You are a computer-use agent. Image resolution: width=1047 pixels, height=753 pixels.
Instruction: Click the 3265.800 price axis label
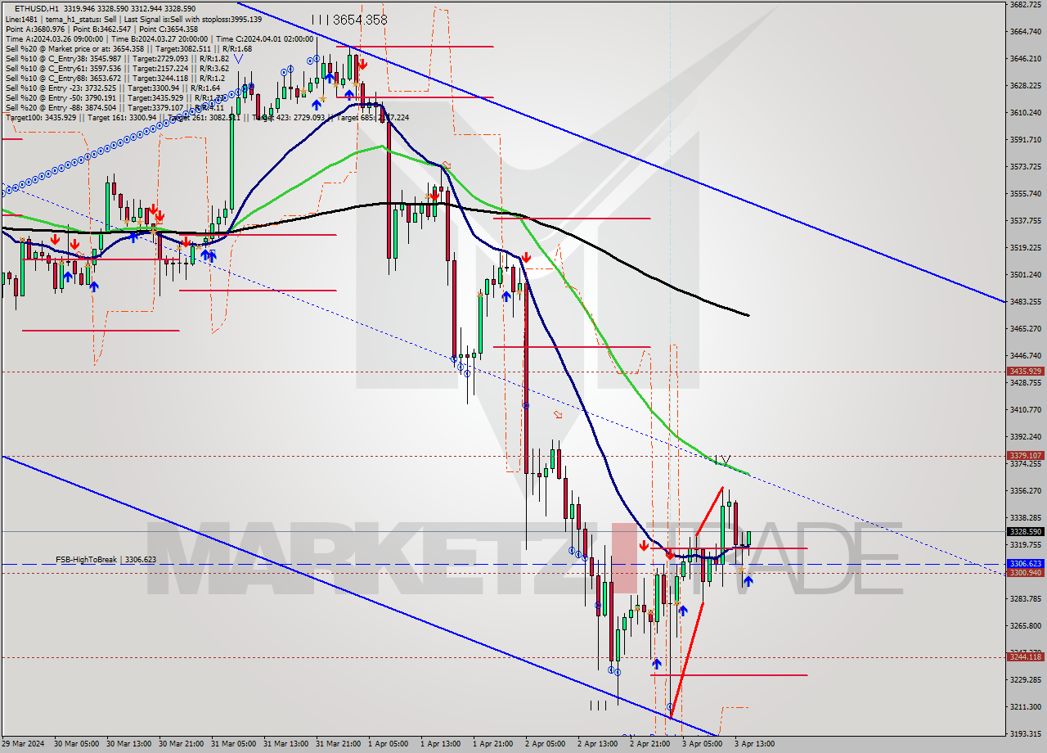coord(1026,626)
